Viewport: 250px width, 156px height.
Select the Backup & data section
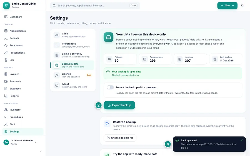pyautogui.click(x=73, y=65)
